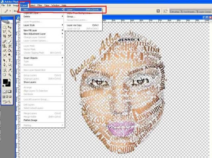Choose Layer via Copy
Image resolution: width=212 pixels, height=158 pixels.
coord(83,25)
